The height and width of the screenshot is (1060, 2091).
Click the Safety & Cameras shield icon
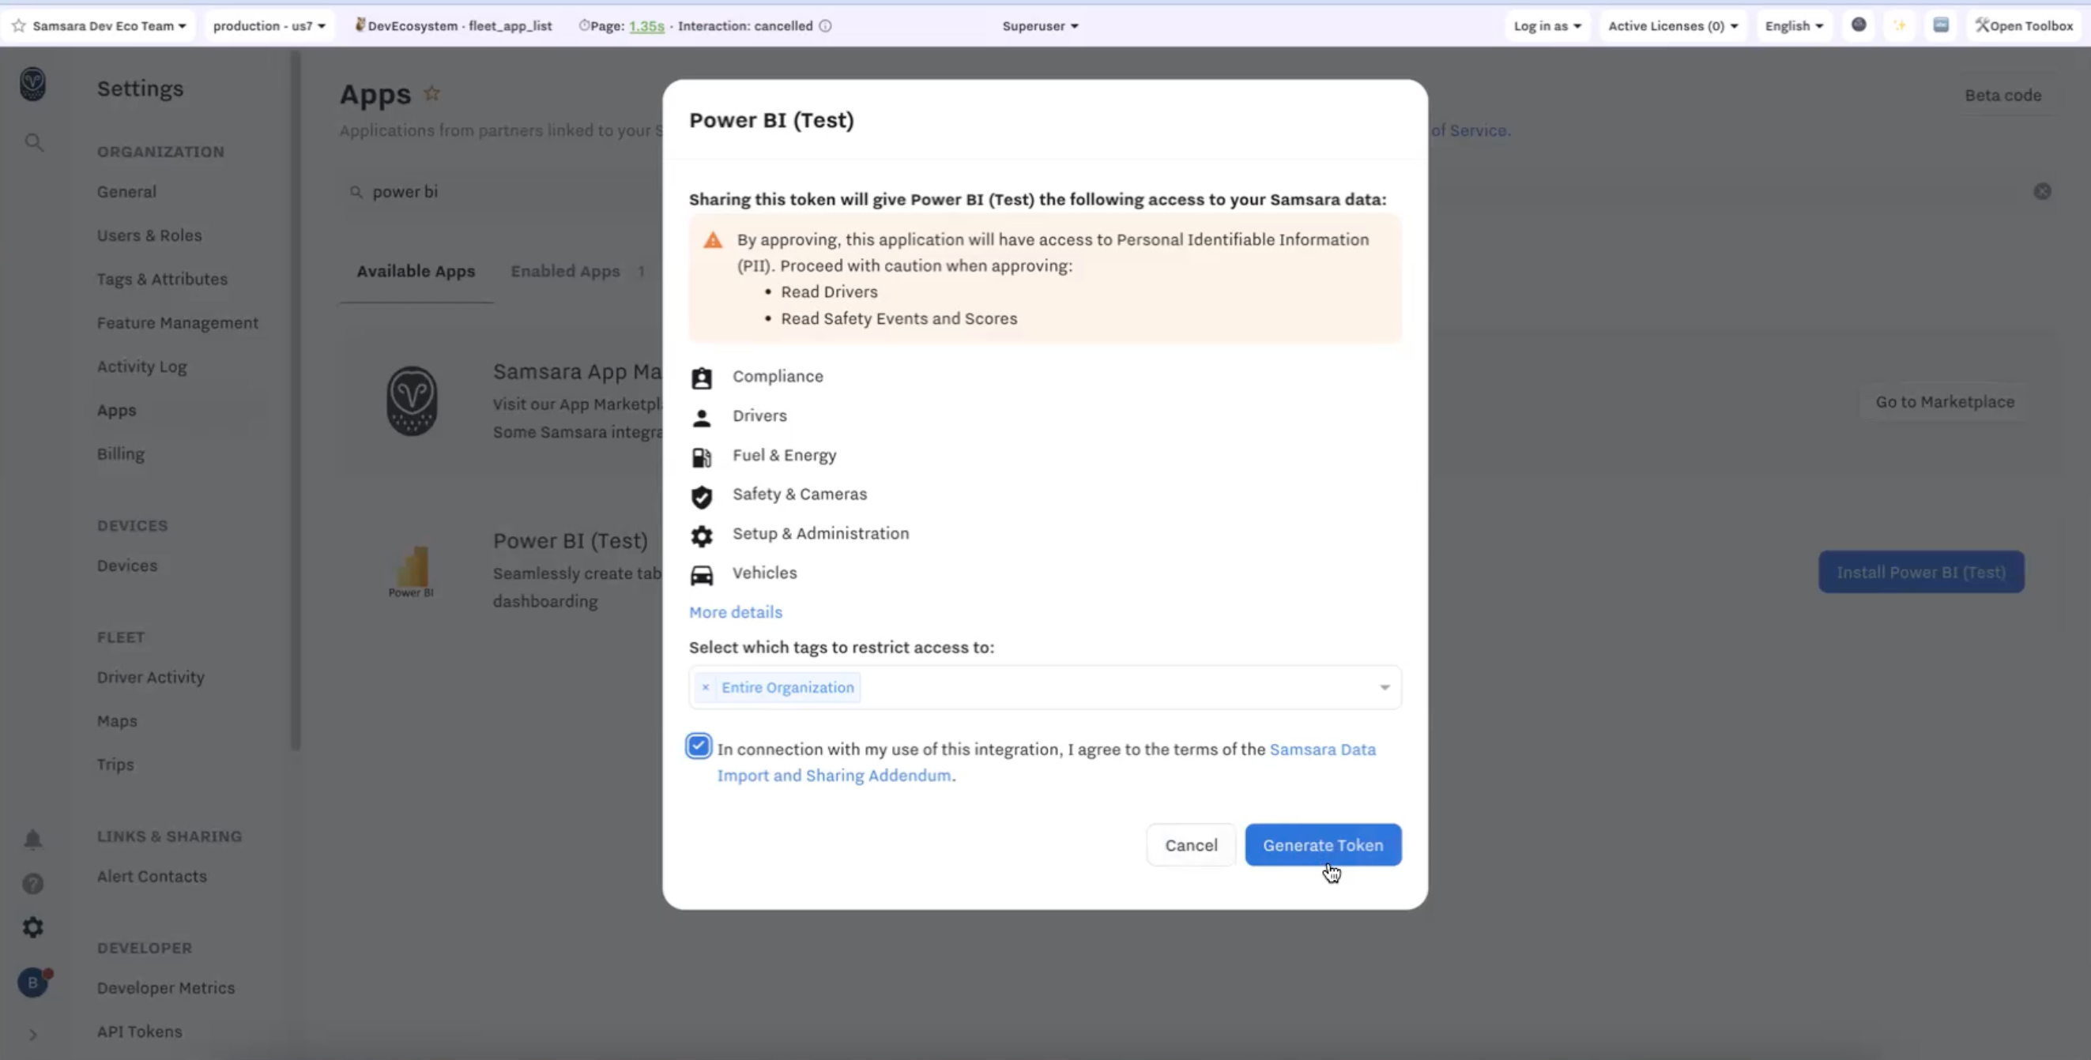click(x=701, y=497)
